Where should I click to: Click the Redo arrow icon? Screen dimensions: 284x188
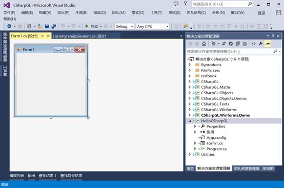(73, 26)
